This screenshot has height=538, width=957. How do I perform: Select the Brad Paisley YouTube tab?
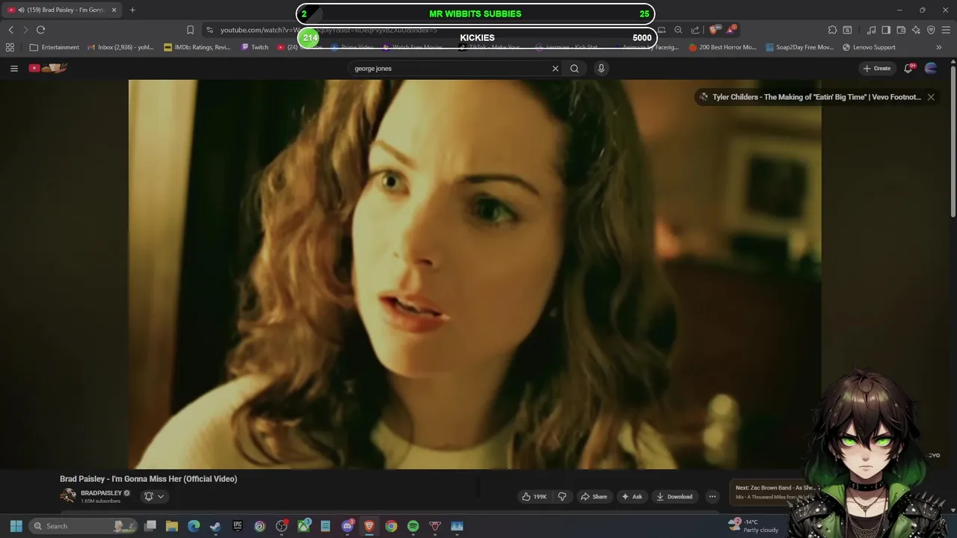[x=62, y=10]
